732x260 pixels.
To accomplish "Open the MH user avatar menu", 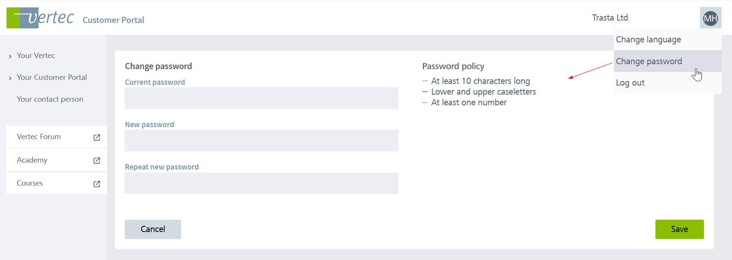I will [x=710, y=18].
